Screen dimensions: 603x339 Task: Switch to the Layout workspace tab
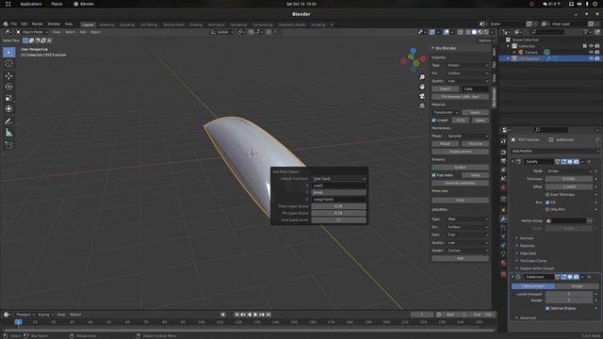tap(88, 24)
